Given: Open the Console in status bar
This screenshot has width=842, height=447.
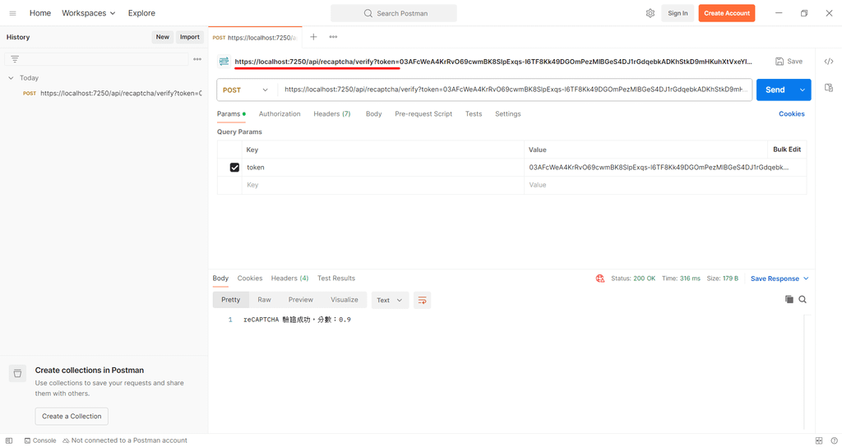Looking at the screenshot, I should pos(40,440).
